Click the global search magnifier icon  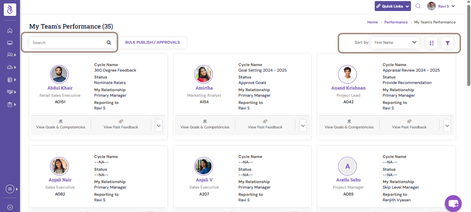pyautogui.click(x=418, y=6)
